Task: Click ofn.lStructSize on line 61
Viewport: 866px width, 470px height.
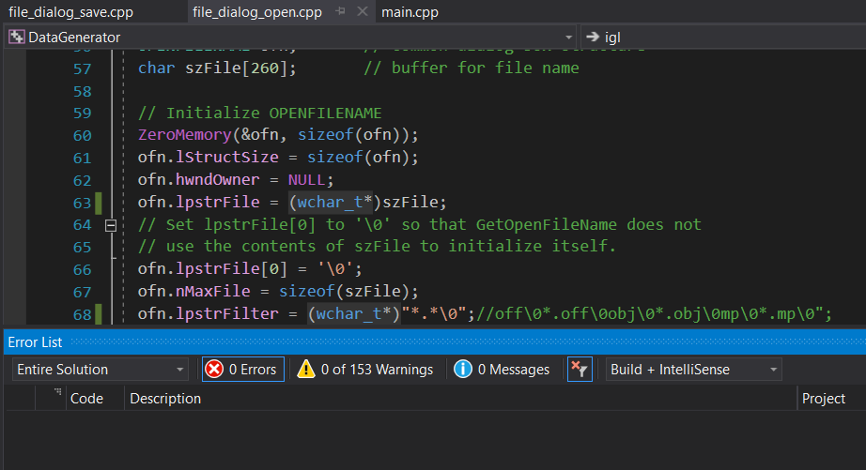Action: [208, 157]
